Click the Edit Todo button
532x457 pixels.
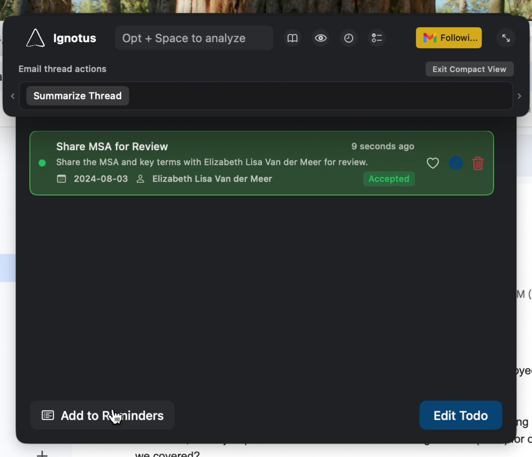click(461, 415)
